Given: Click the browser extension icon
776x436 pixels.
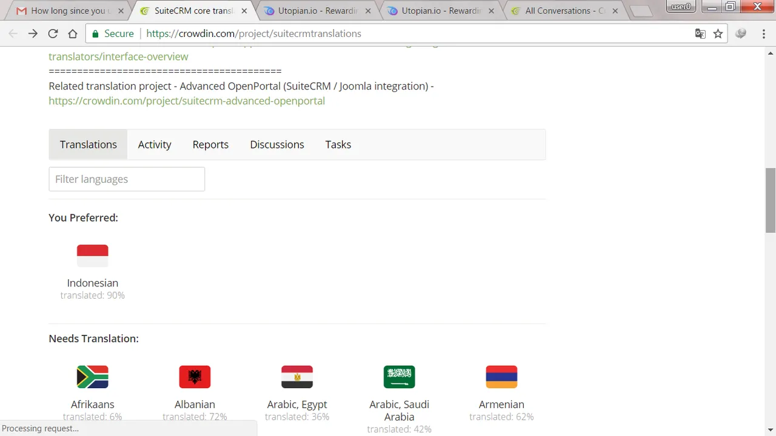Looking at the screenshot, I should tap(741, 34).
